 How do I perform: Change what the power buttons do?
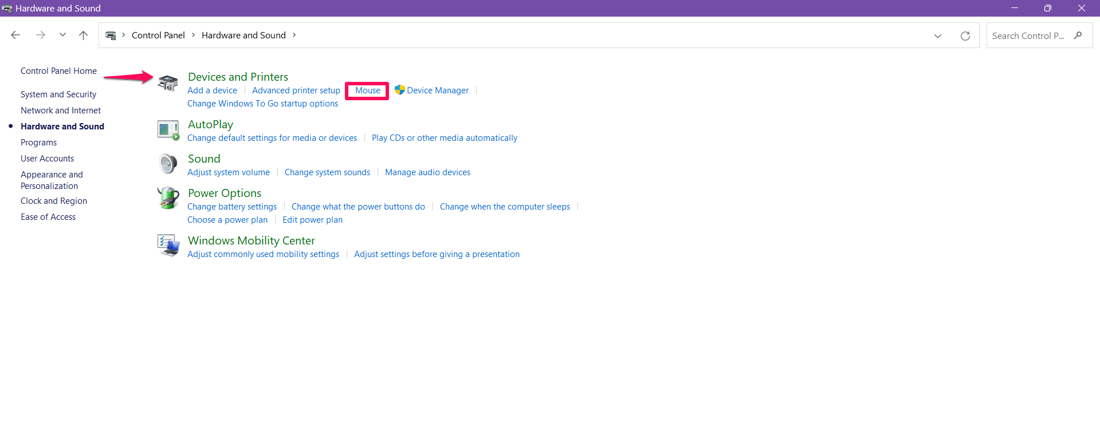tap(358, 207)
